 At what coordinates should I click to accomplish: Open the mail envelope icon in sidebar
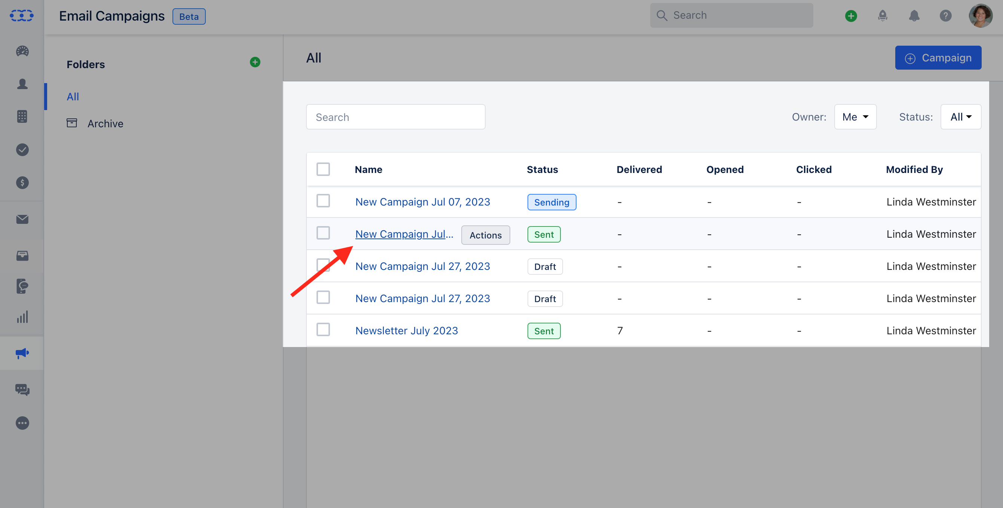pyautogui.click(x=22, y=219)
